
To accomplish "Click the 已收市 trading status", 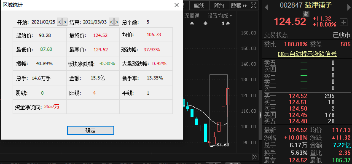I will point(341,35).
